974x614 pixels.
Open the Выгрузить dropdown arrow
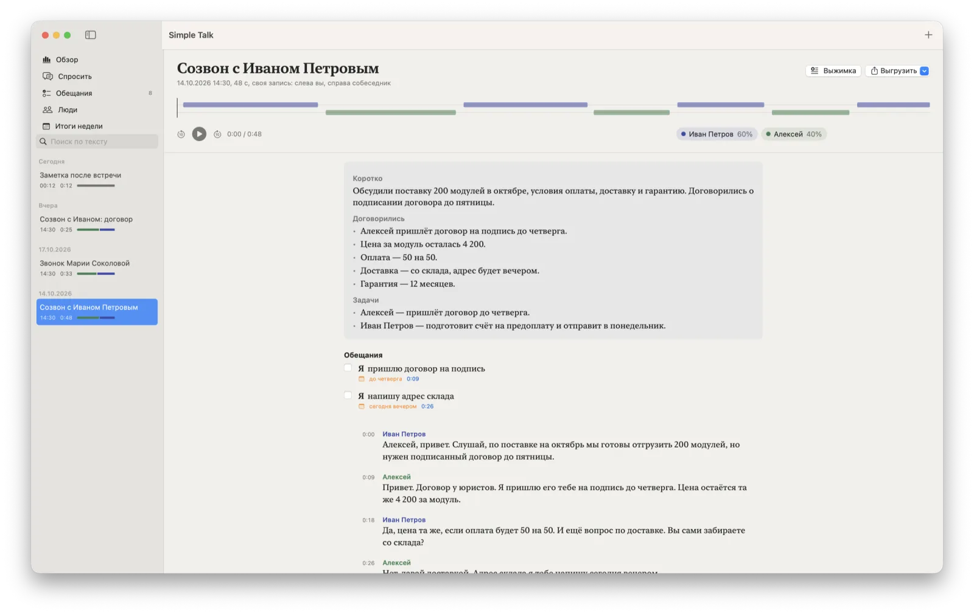click(924, 71)
